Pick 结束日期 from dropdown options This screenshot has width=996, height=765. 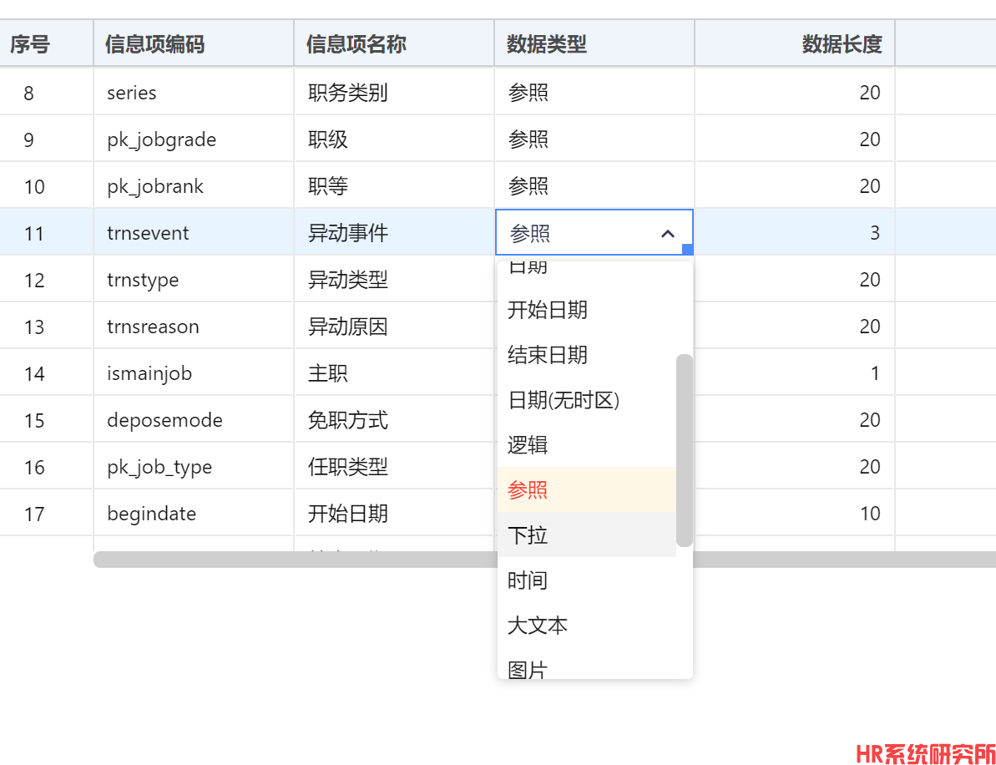tap(548, 355)
